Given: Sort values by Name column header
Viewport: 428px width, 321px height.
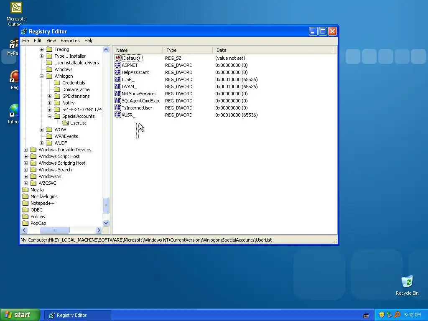Looking at the screenshot, I should coord(138,50).
